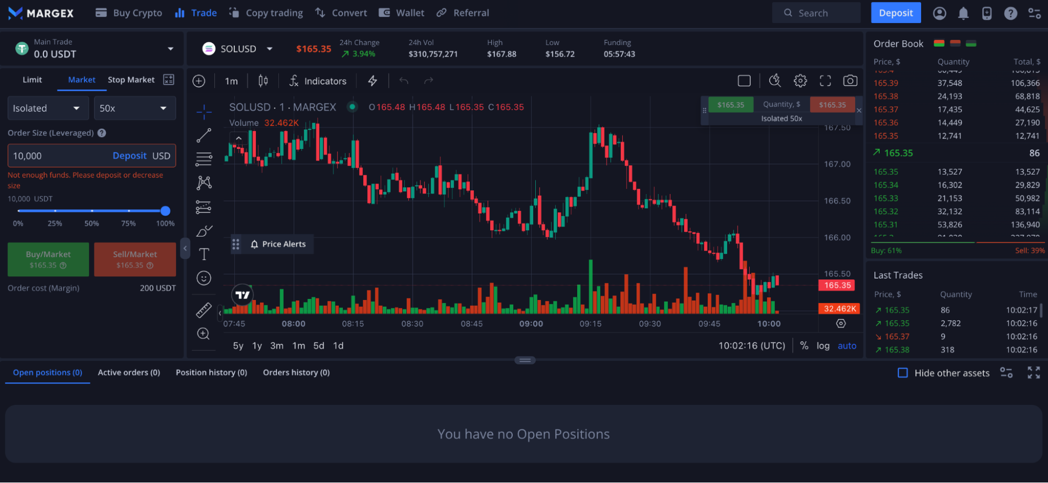Toggle auto scale on chart
1048x483 pixels.
847,346
